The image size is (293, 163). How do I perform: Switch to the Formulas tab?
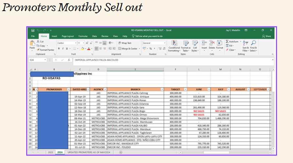click(x=83, y=36)
